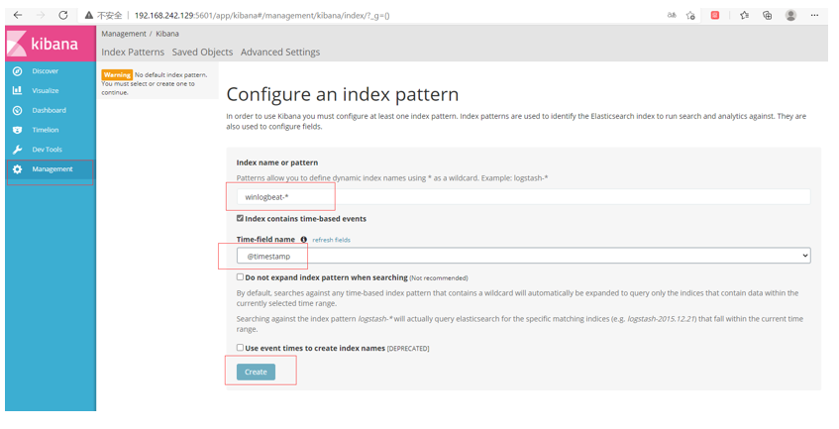Click the orange Warning badge
Image resolution: width=839 pixels, height=429 pixels.
[117, 75]
